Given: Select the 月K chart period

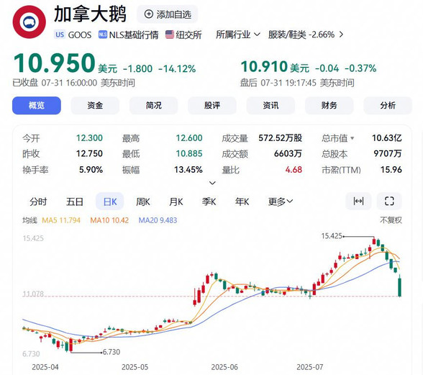Looking at the screenshot, I should (176, 202).
